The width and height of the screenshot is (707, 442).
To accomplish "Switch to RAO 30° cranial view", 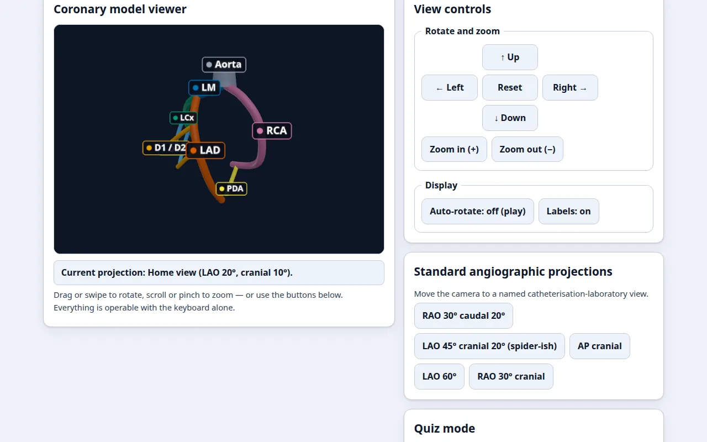I will pos(511,376).
